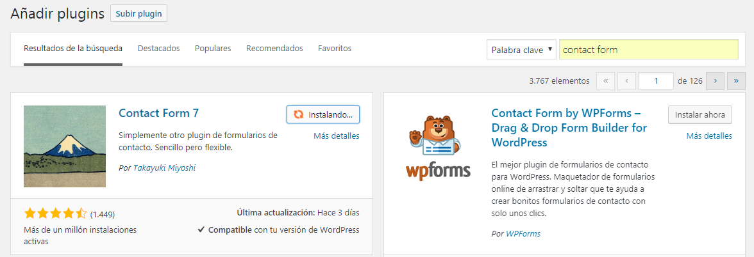The width and height of the screenshot is (754, 257).
Task: Switch to the Populares tab
Action: tap(213, 49)
